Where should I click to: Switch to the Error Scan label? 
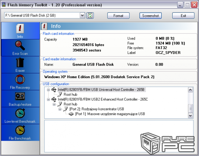(x=20, y=54)
